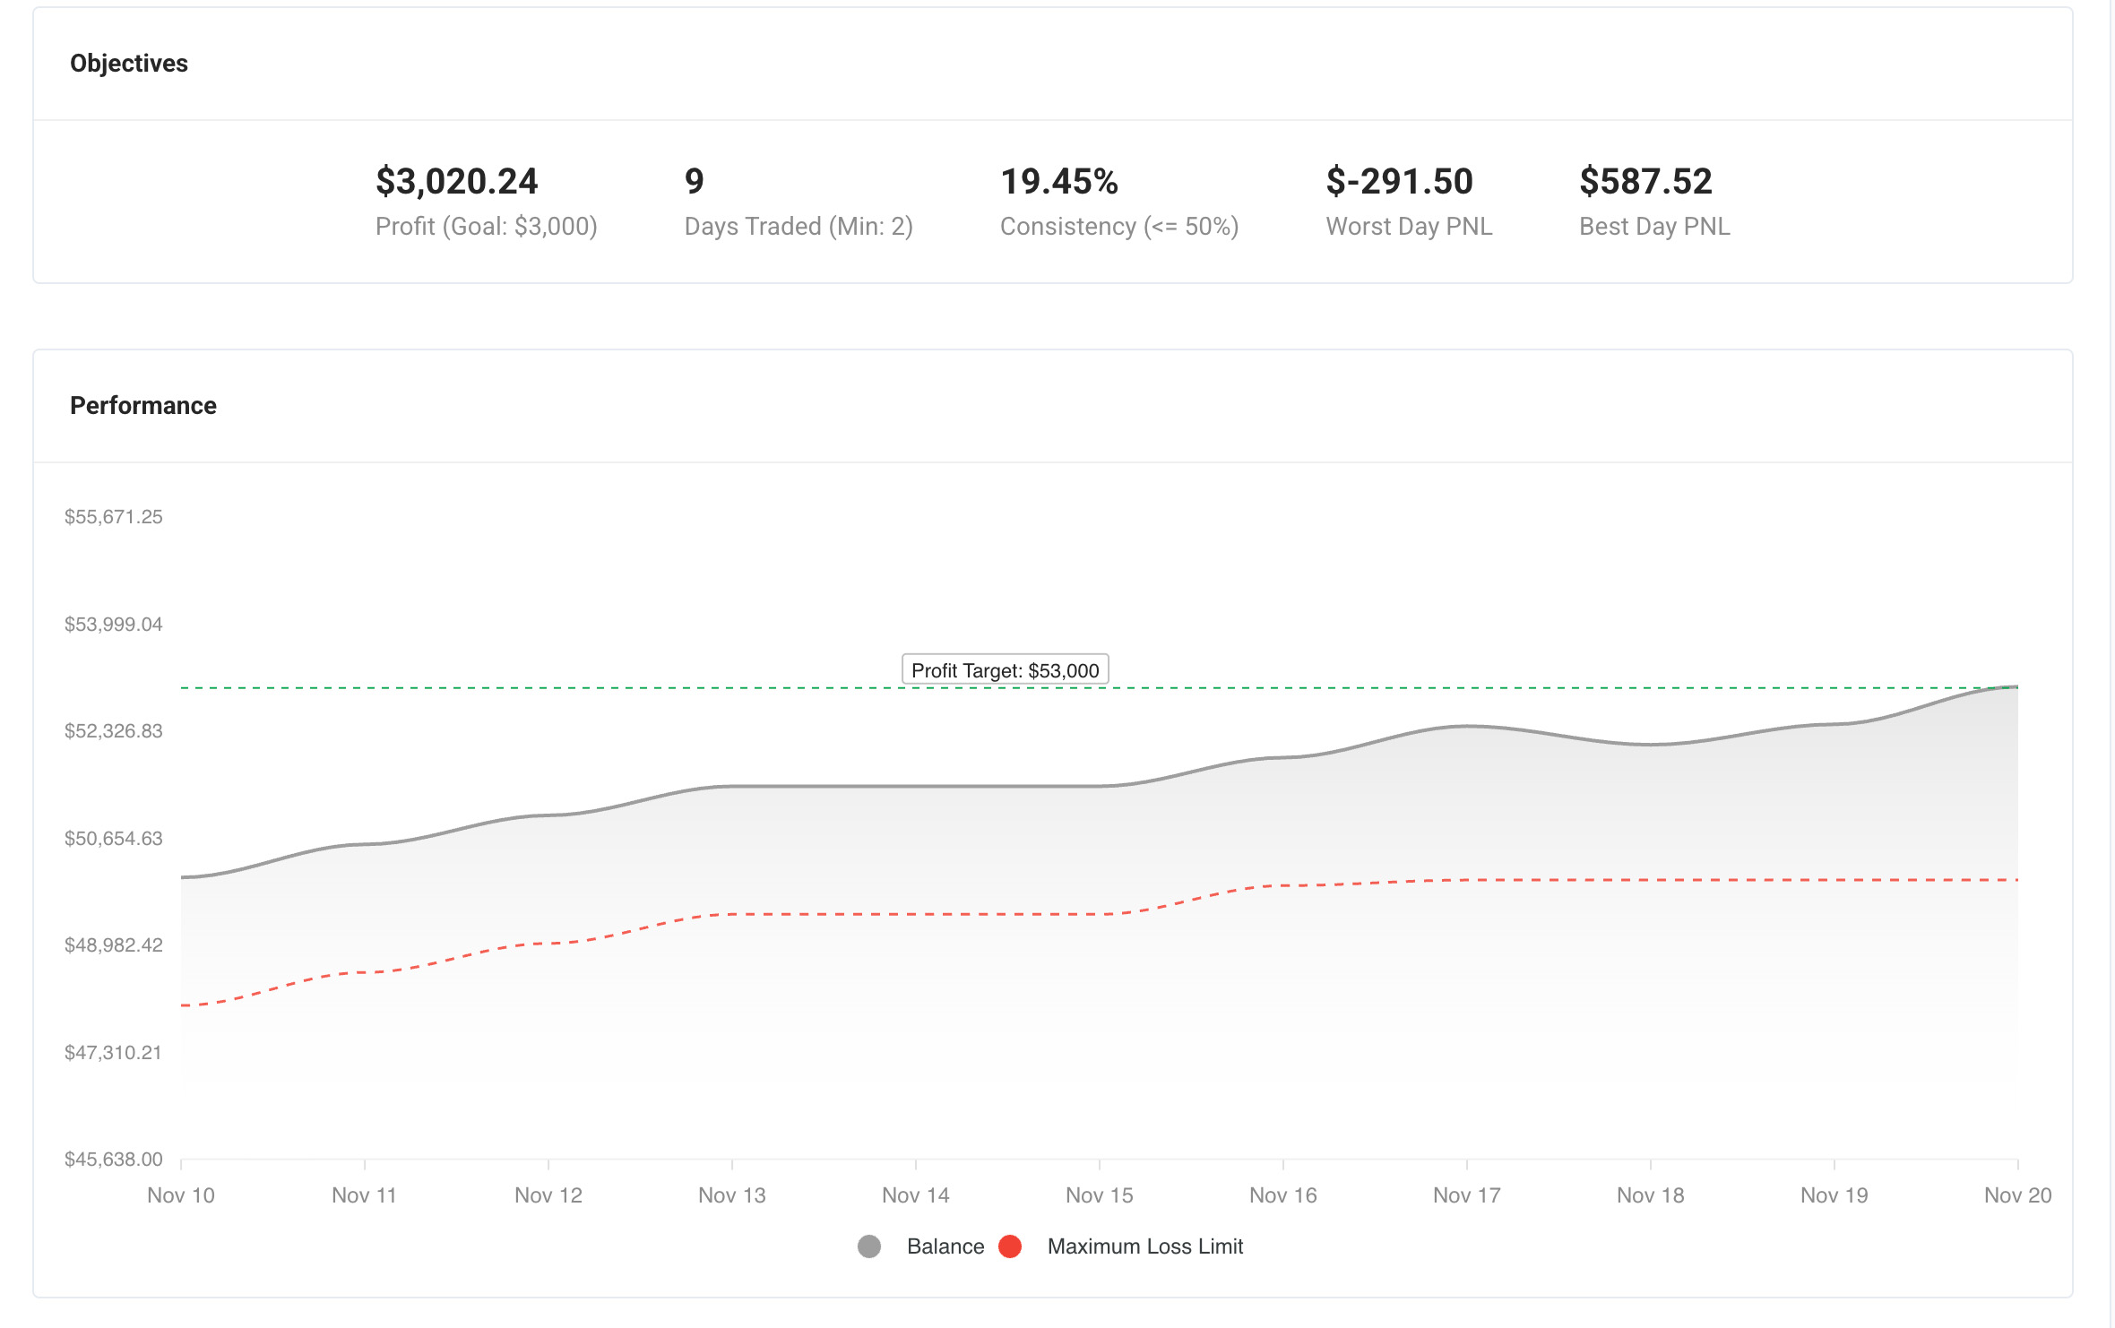Screen dimensions: 2115x1328
Task: Click the $3,020.24 profit value
Action: pyautogui.click(x=456, y=181)
